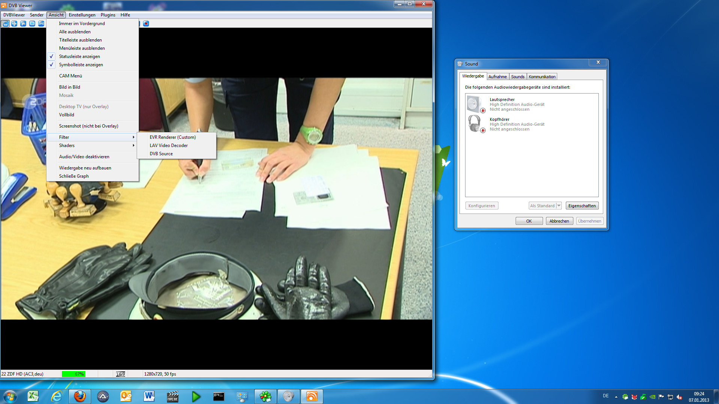Toggle Menüleiste ausblenden
This screenshot has height=404, width=719.
[92, 48]
